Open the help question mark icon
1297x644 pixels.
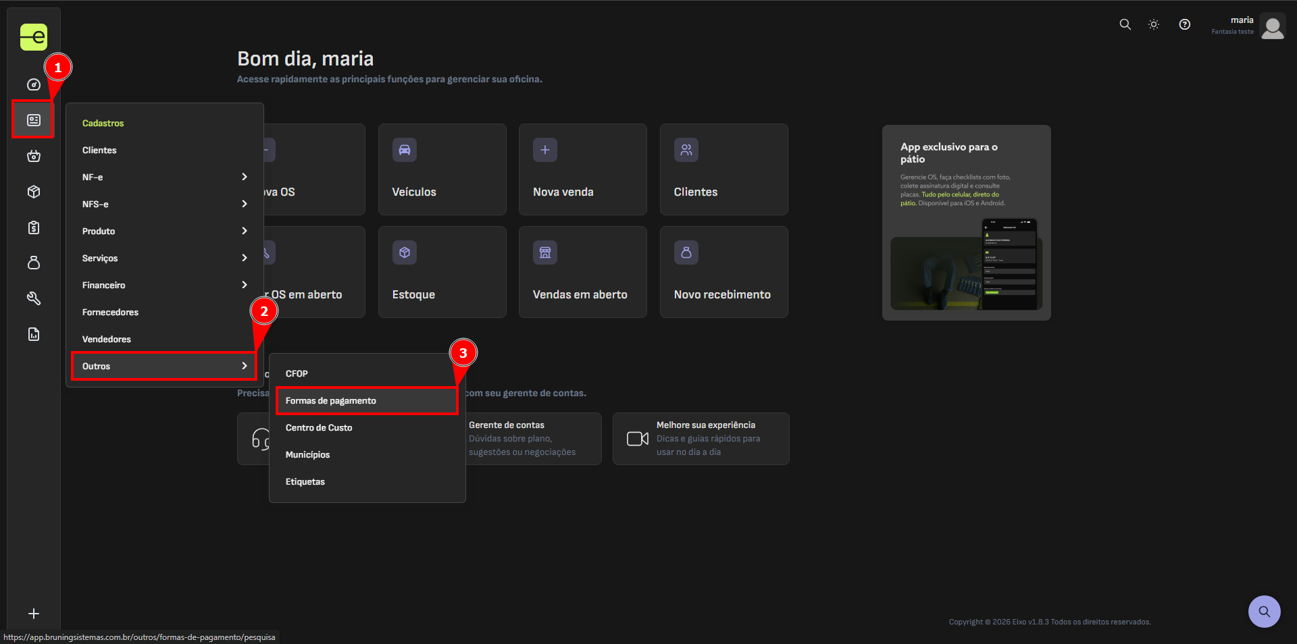click(1185, 24)
